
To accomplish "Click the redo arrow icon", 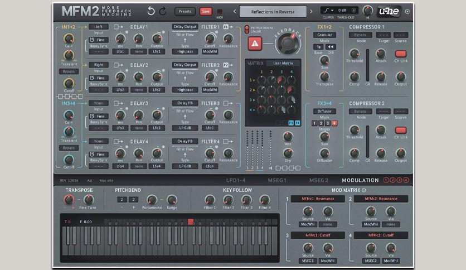I will [163, 11].
